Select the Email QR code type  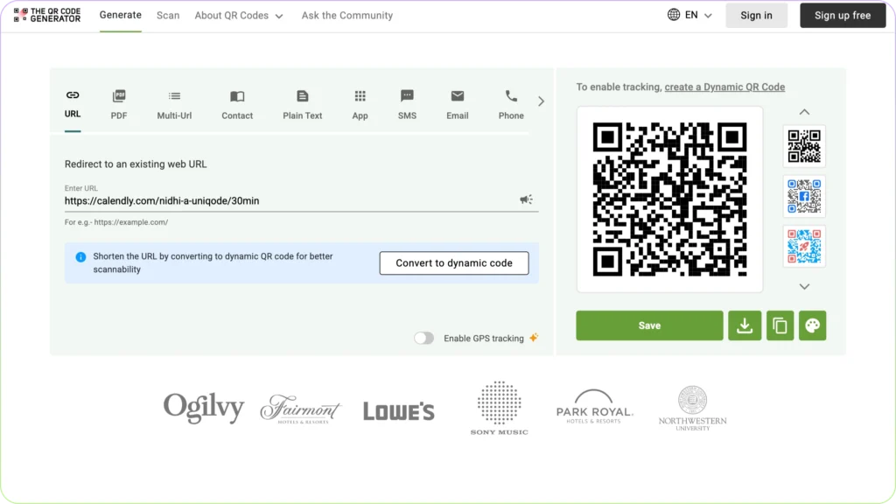[457, 102]
